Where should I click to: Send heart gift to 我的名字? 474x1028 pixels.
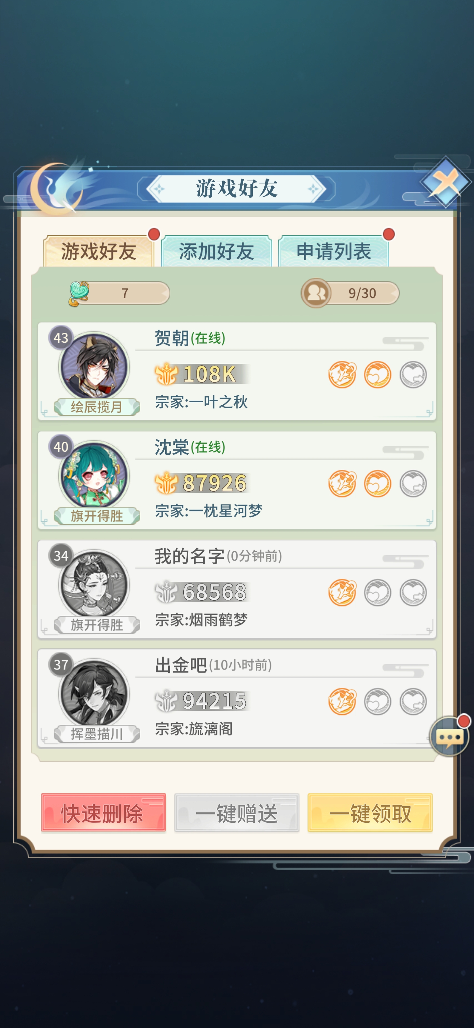[x=378, y=592]
